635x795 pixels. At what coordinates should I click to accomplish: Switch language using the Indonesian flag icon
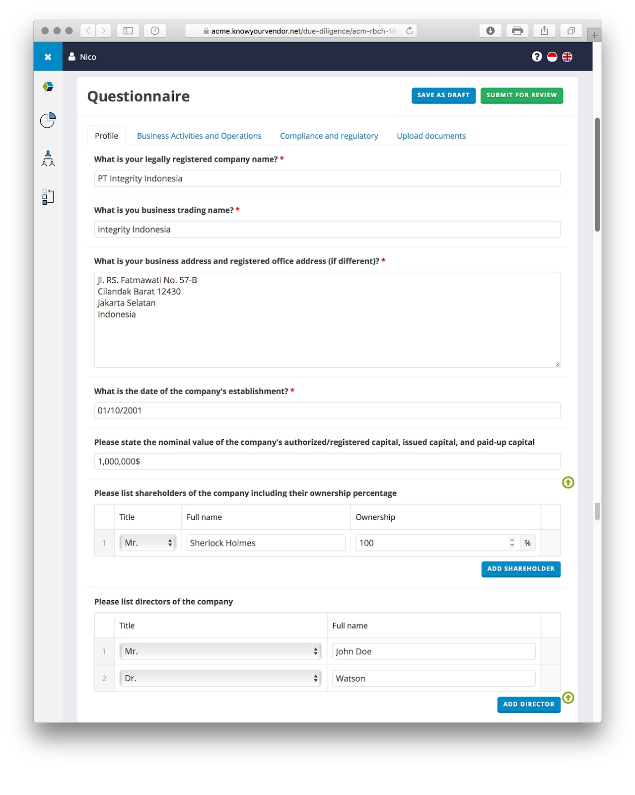tap(553, 57)
